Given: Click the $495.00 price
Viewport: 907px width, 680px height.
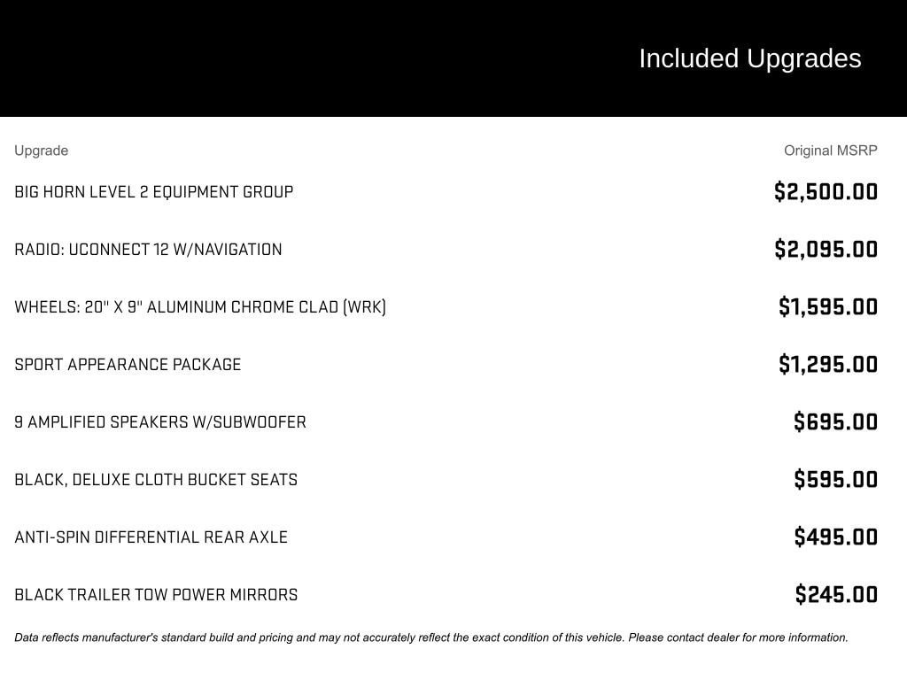Looking at the screenshot, I should click(835, 537).
